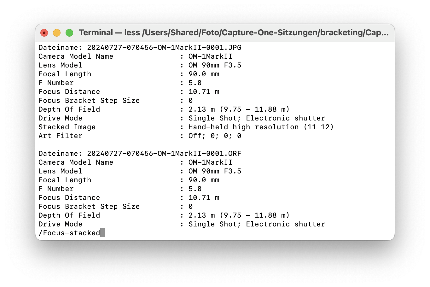Click the first Depth Of Field value

tap(239, 109)
